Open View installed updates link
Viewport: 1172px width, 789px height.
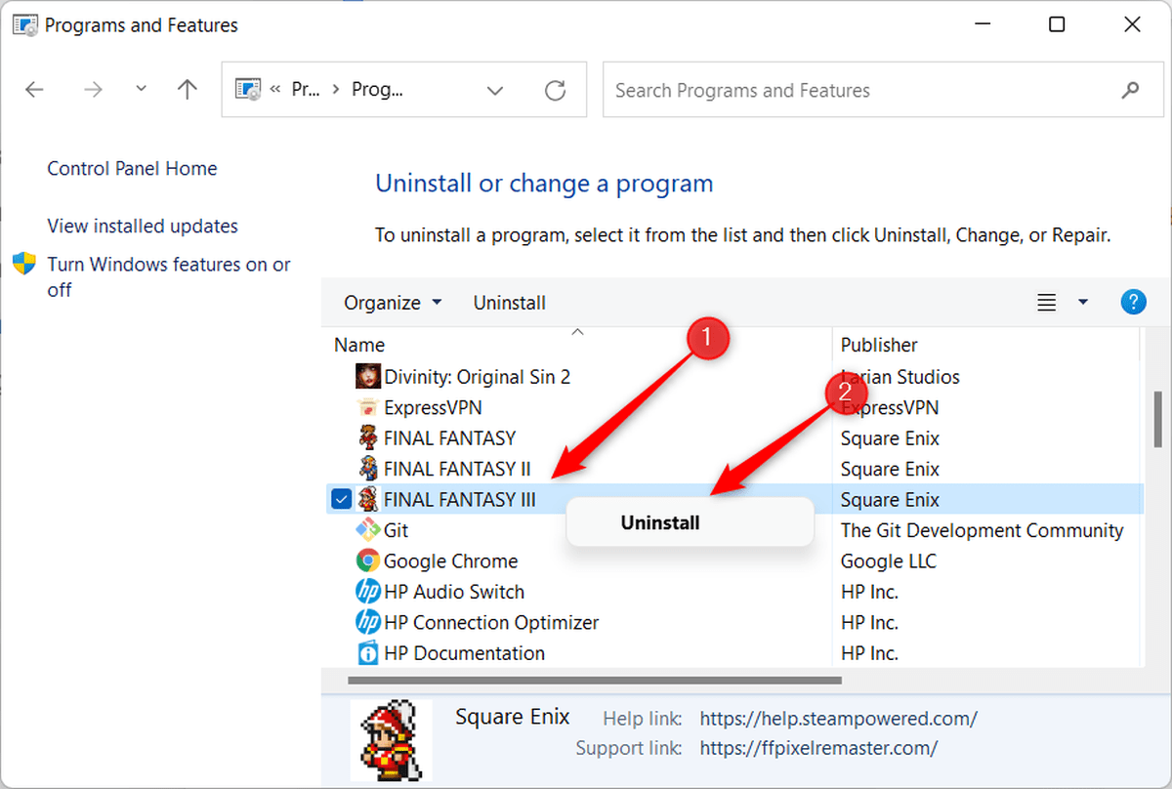[x=143, y=226]
